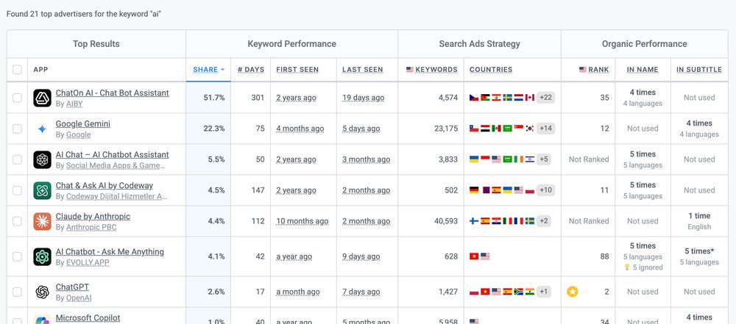
Task: Click the Chat & Ask AI green app icon
Action: click(42, 190)
